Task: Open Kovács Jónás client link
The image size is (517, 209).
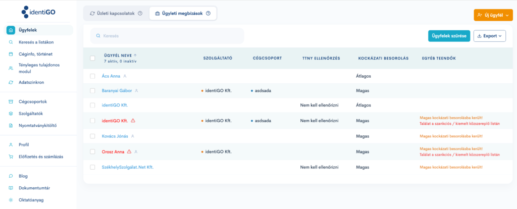Action: point(115,136)
